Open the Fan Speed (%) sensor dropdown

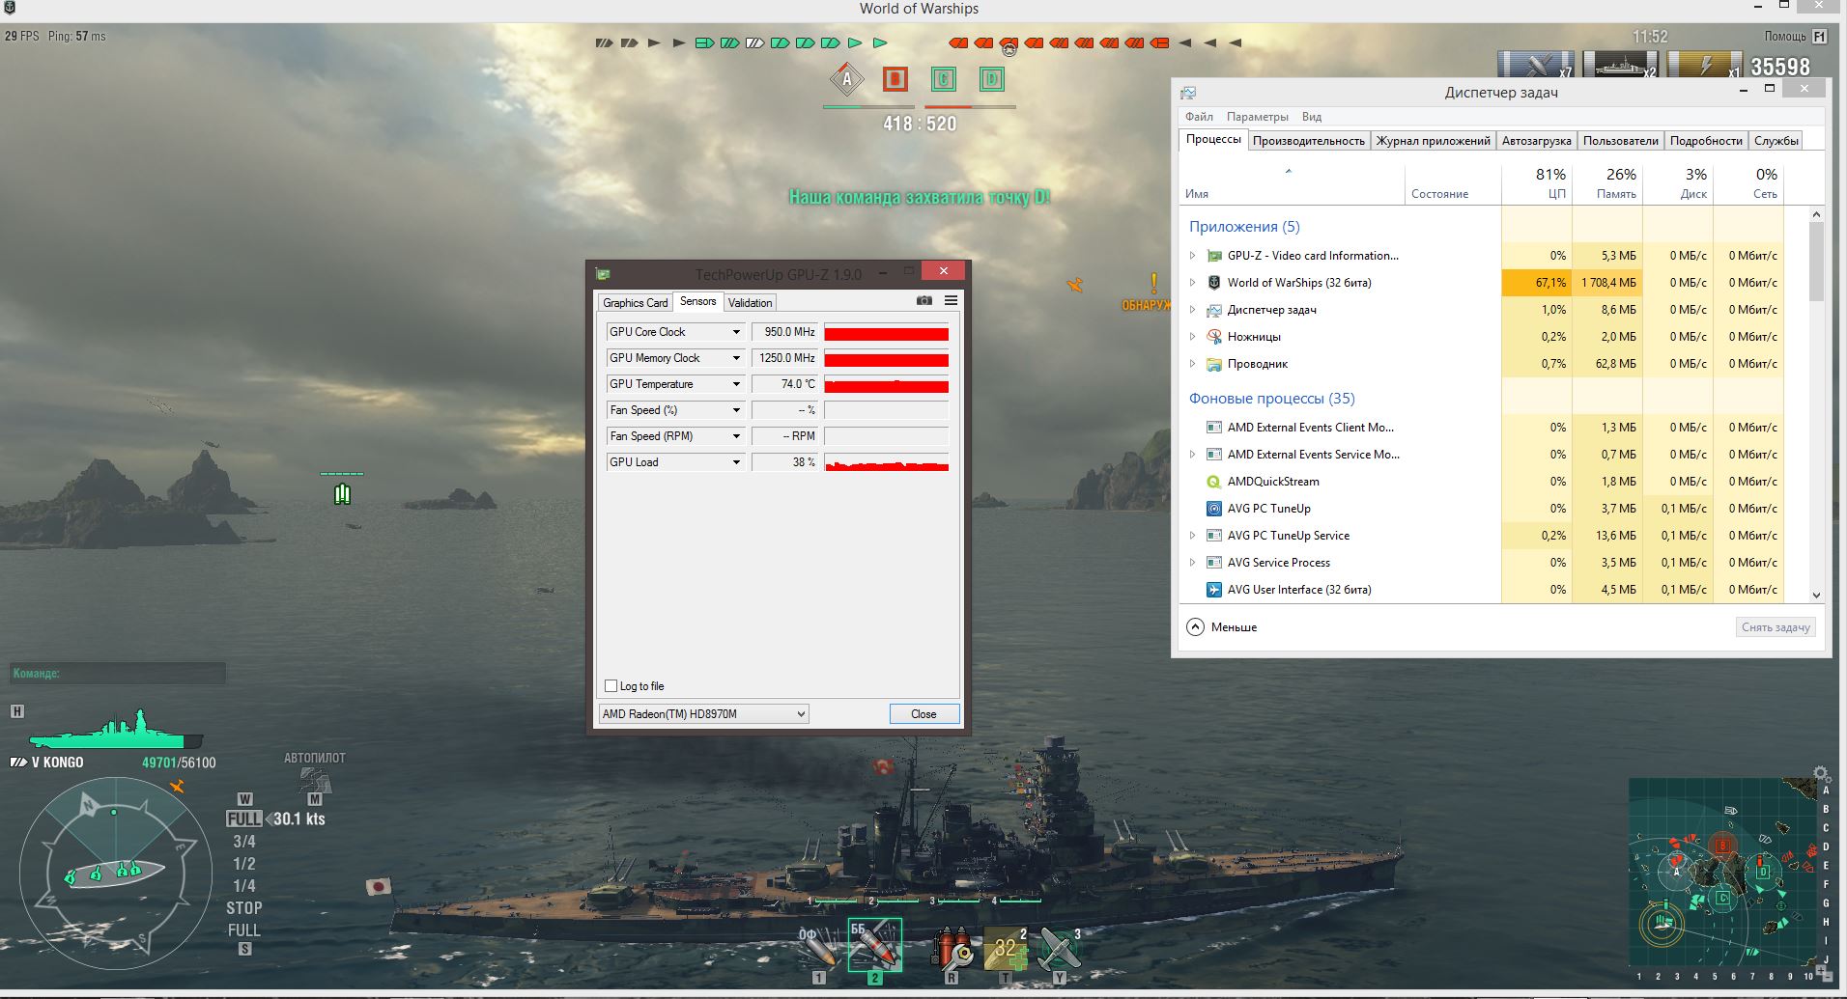click(736, 410)
